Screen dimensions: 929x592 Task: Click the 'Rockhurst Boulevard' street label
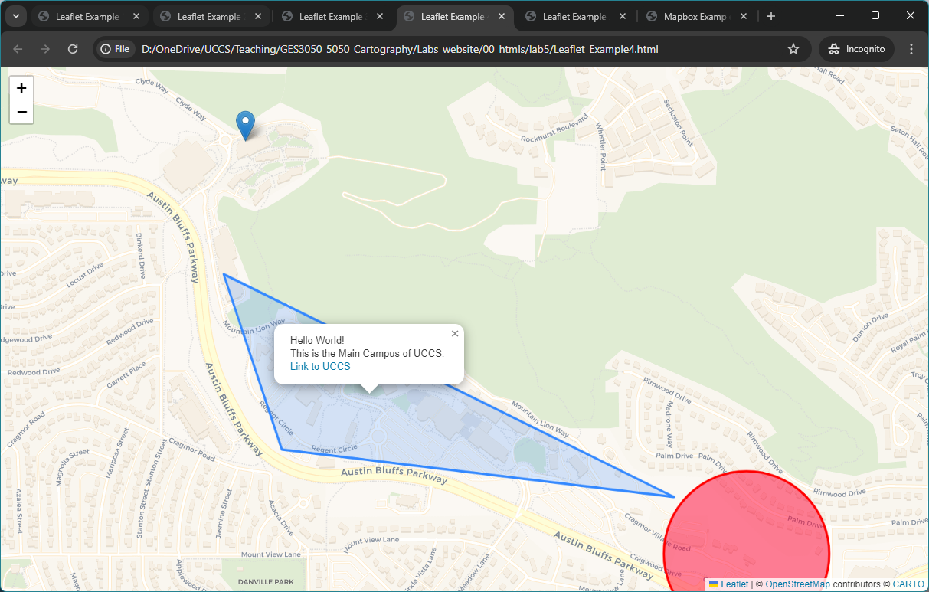(x=554, y=129)
